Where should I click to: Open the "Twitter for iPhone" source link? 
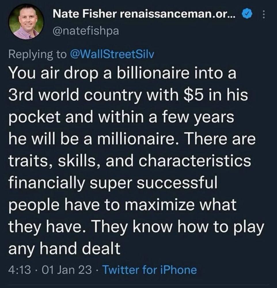coord(149,270)
